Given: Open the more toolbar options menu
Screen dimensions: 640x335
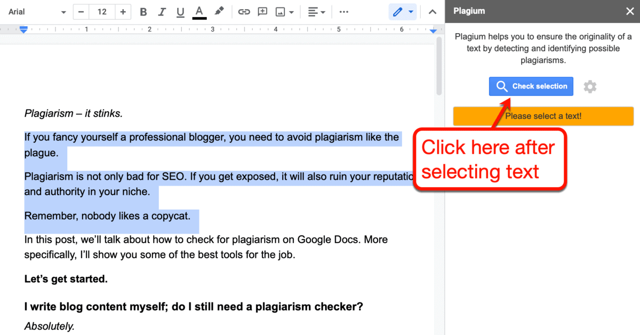Looking at the screenshot, I should tap(343, 12).
